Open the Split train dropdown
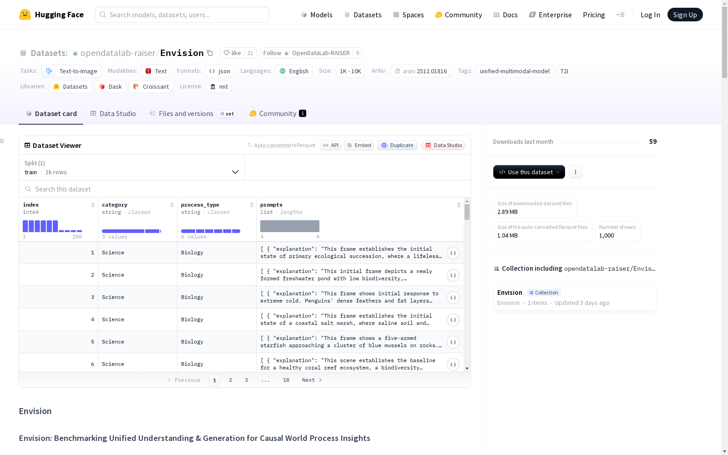Viewport: 728px width, 455px height. pos(132,167)
